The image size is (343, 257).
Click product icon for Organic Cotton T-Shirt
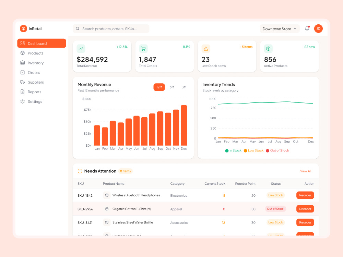(x=107, y=209)
